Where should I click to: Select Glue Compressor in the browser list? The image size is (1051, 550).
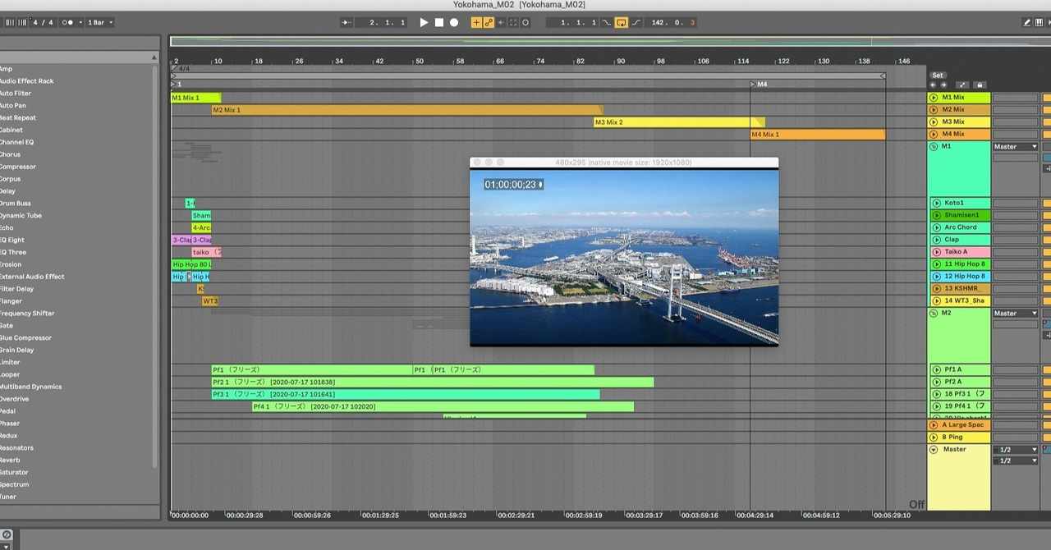point(25,337)
